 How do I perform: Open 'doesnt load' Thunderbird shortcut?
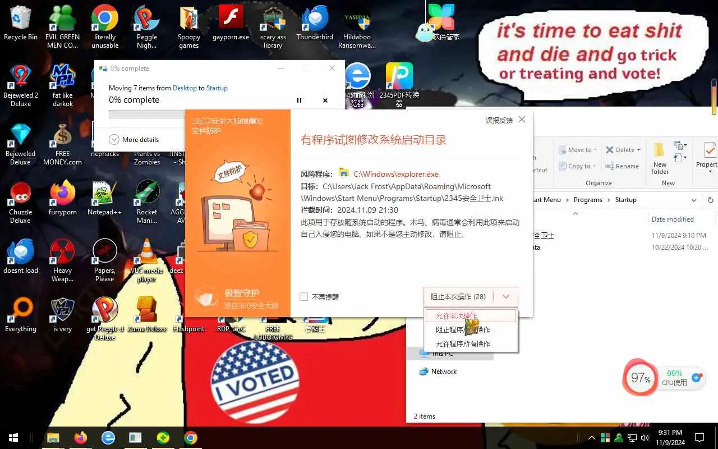pyautogui.click(x=21, y=256)
